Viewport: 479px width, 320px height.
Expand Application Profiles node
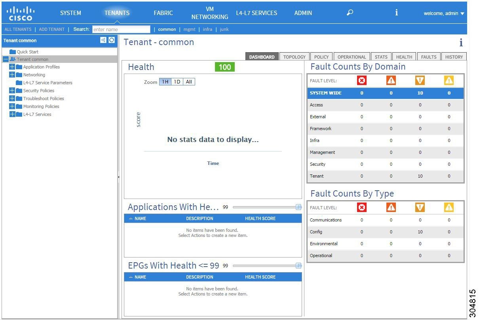[12, 67]
